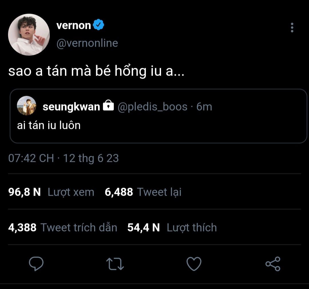Image resolution: width=309 pixels, height=289 pixels.
Task: Click the vernon display name
Action: click(x=74, y=25)
